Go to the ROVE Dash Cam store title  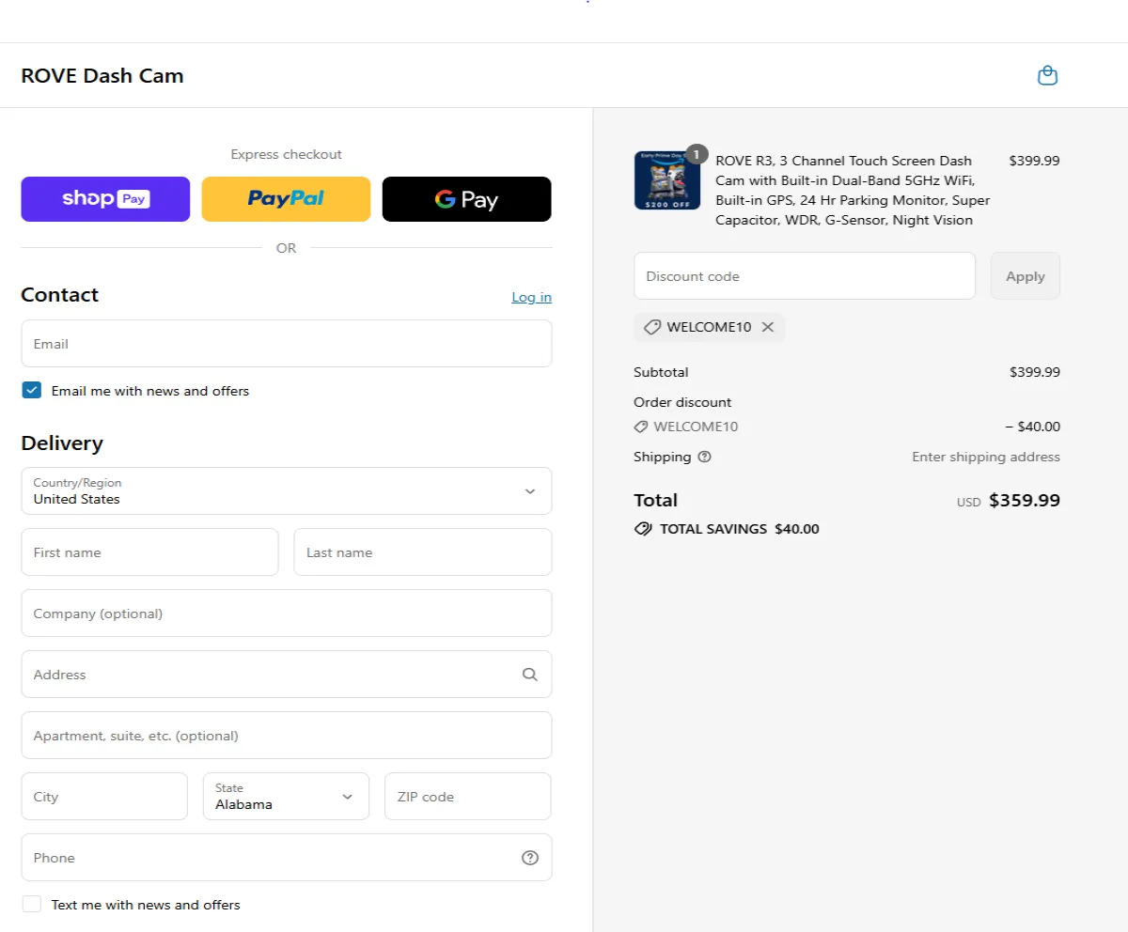(102, 76)
